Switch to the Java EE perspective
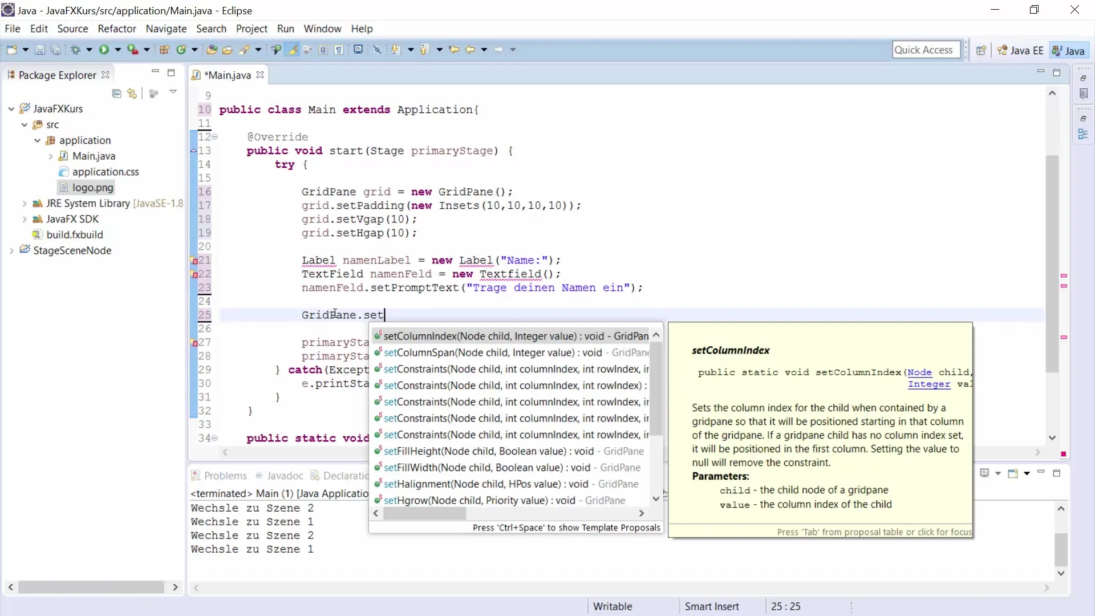The image size is (1095, 616). pyautogui.click(x=1020, y=50)
